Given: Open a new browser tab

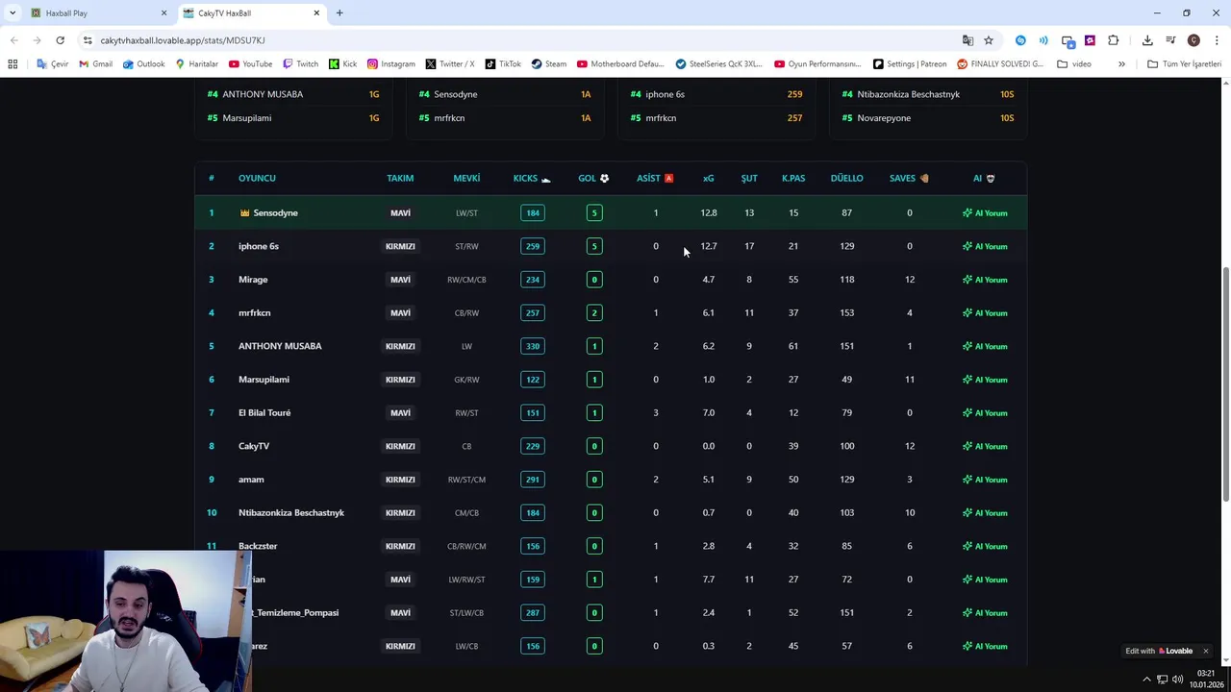Looking at the screenshot, I should [339, 12].
